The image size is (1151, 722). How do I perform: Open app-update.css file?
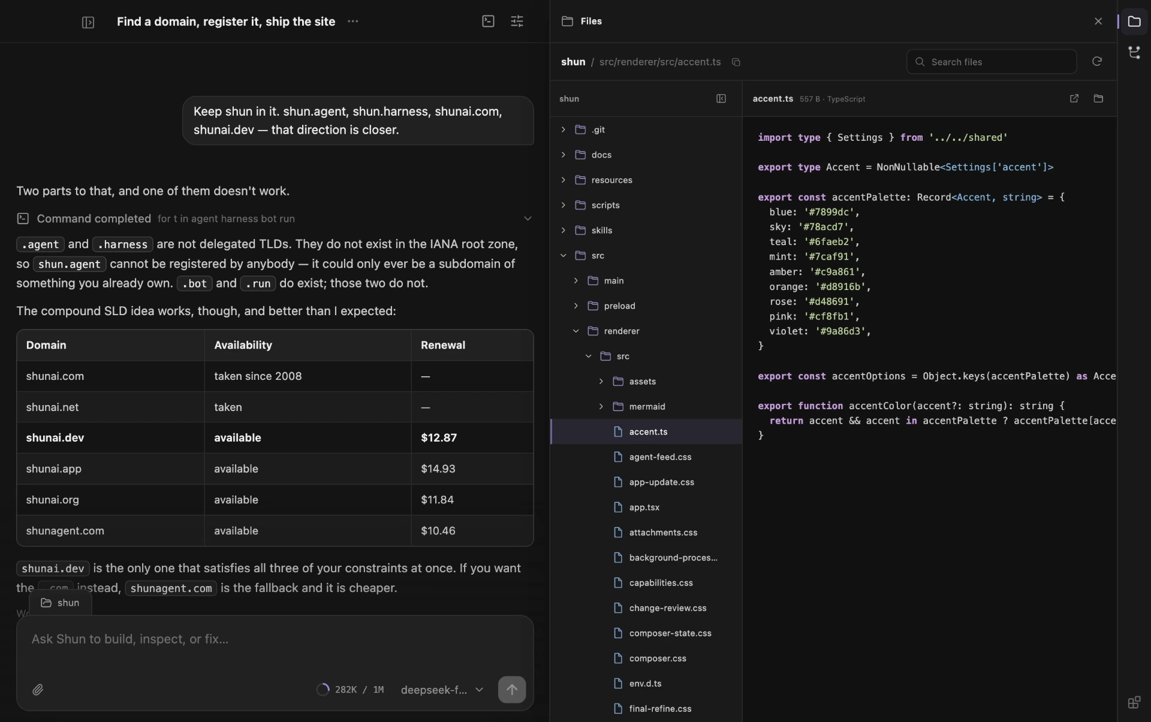[646, 482]
